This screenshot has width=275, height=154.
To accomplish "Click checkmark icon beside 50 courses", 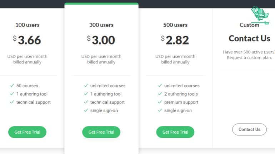I will click(x=12, y=86).
